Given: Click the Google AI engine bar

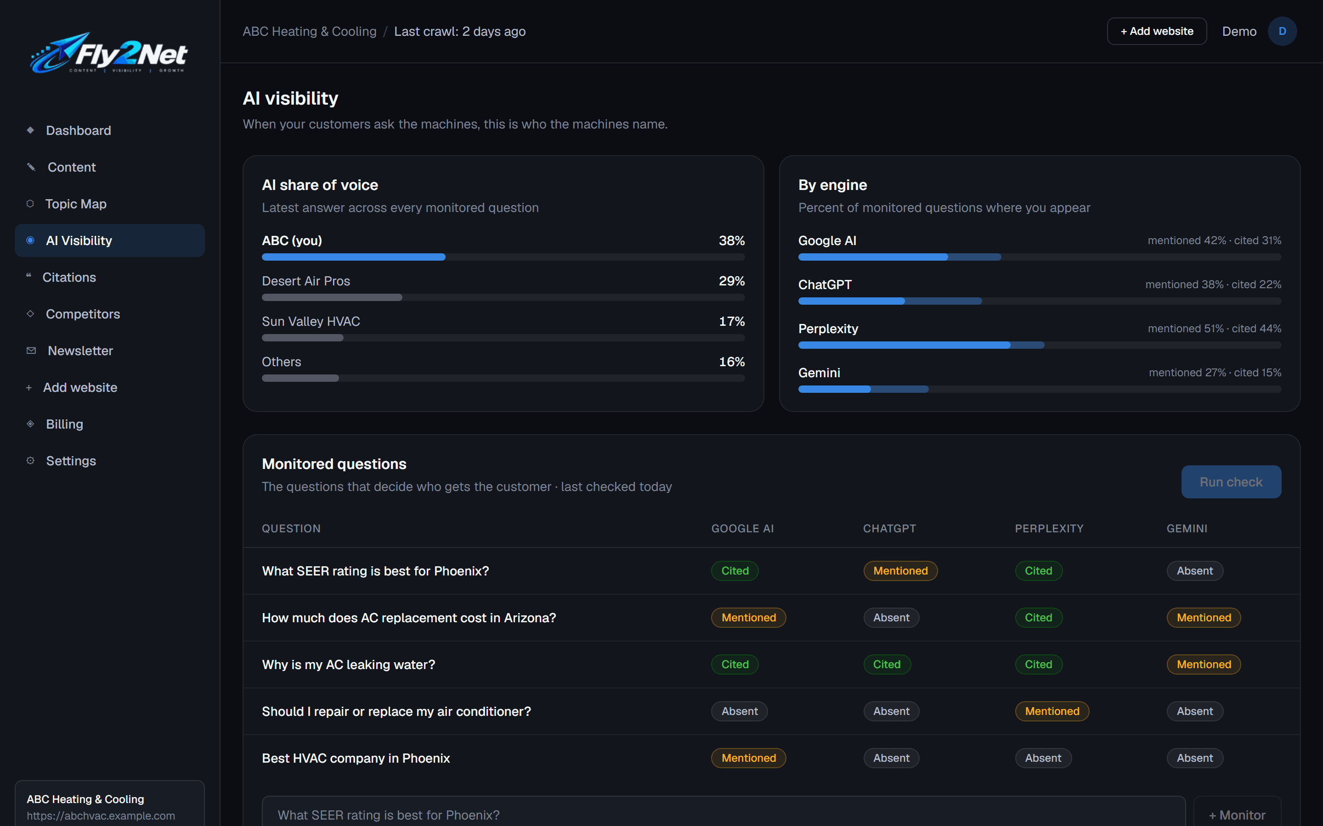Looking at the screenshot, I should [x=1039, y=257].
